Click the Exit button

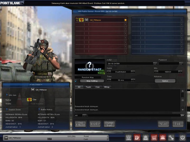[178, 124]
